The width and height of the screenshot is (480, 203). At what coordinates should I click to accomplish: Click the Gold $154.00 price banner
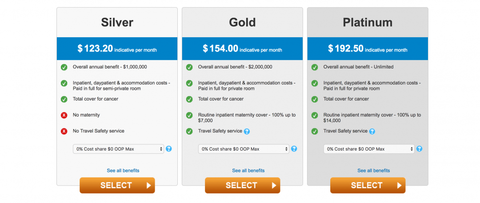tap(243, 49)
